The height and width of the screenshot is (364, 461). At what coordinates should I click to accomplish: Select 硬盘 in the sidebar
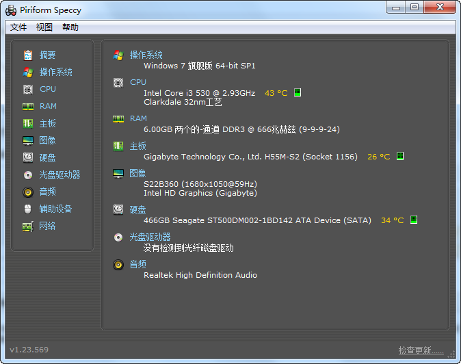(48, 157)
